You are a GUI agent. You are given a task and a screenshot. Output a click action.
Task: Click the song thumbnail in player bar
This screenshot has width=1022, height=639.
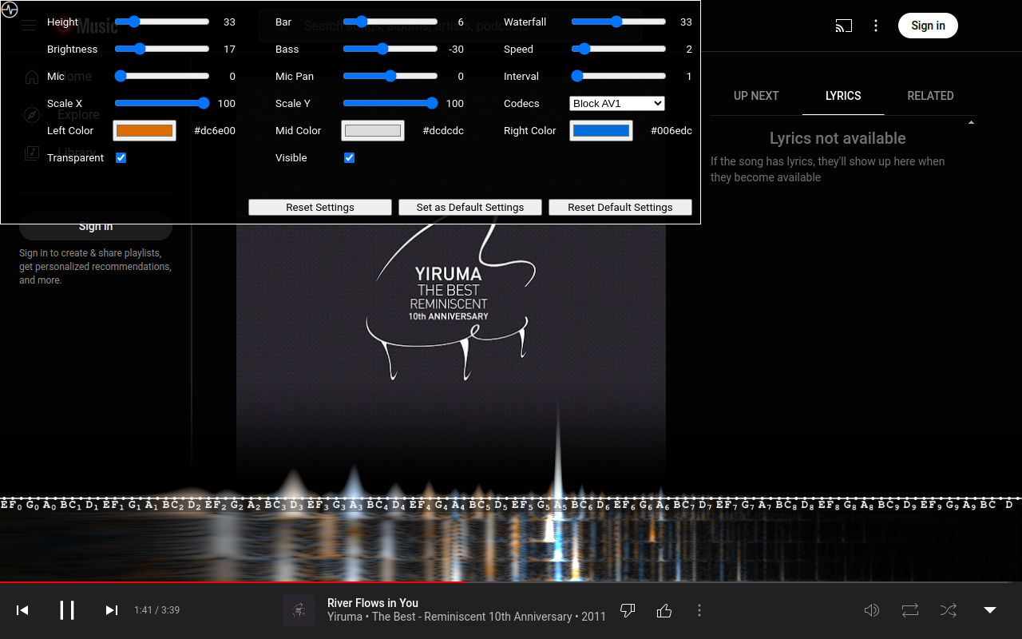(299, 610)
